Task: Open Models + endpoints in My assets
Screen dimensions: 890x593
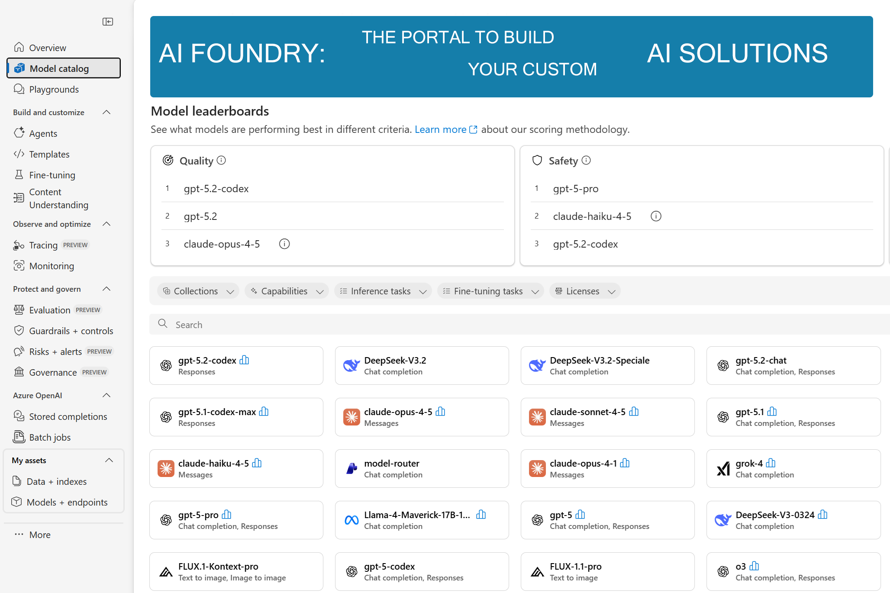Action: pyautogui.click(x=64, y=502)
